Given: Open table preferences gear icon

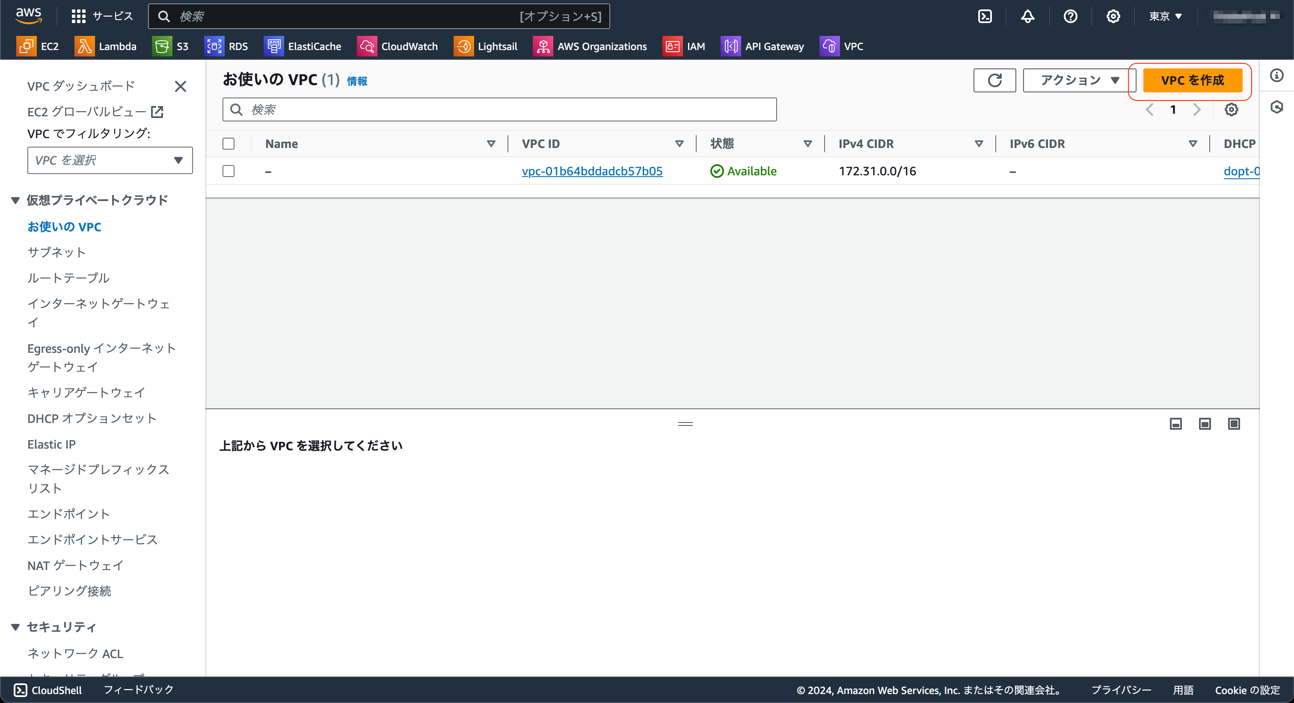Looking at the screenshot, I should tap(1231, 109).
